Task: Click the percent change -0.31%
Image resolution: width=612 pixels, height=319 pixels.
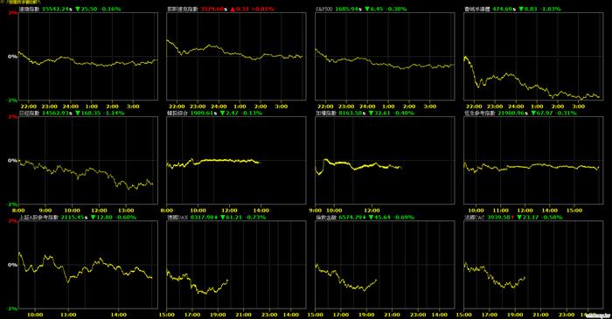Action: click(x=567, y=113)
